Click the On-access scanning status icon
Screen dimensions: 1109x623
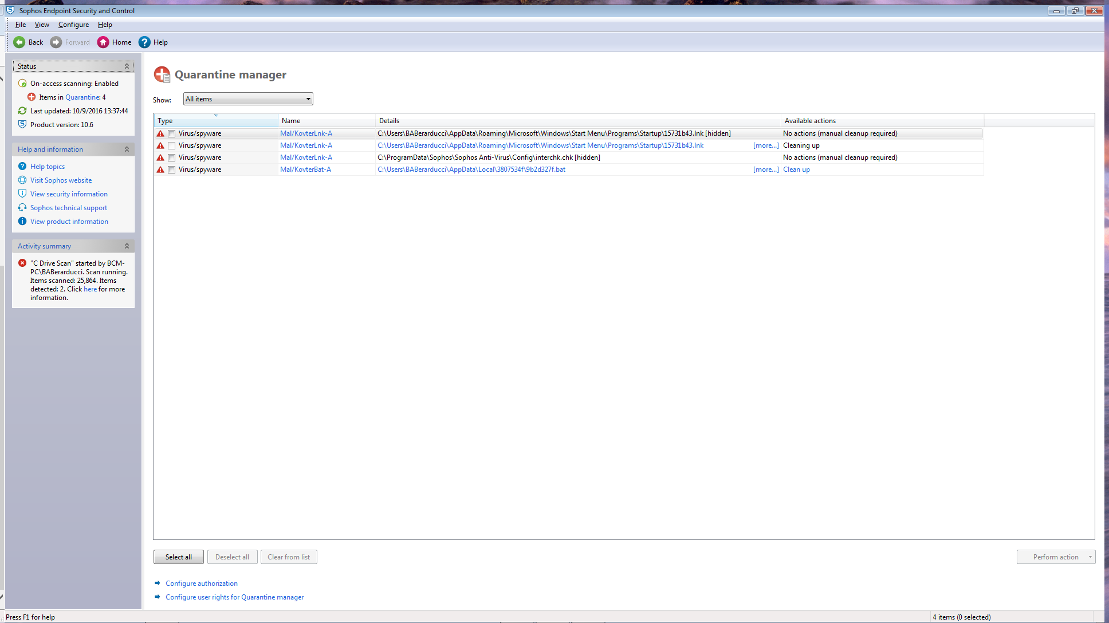pos(22,84)
